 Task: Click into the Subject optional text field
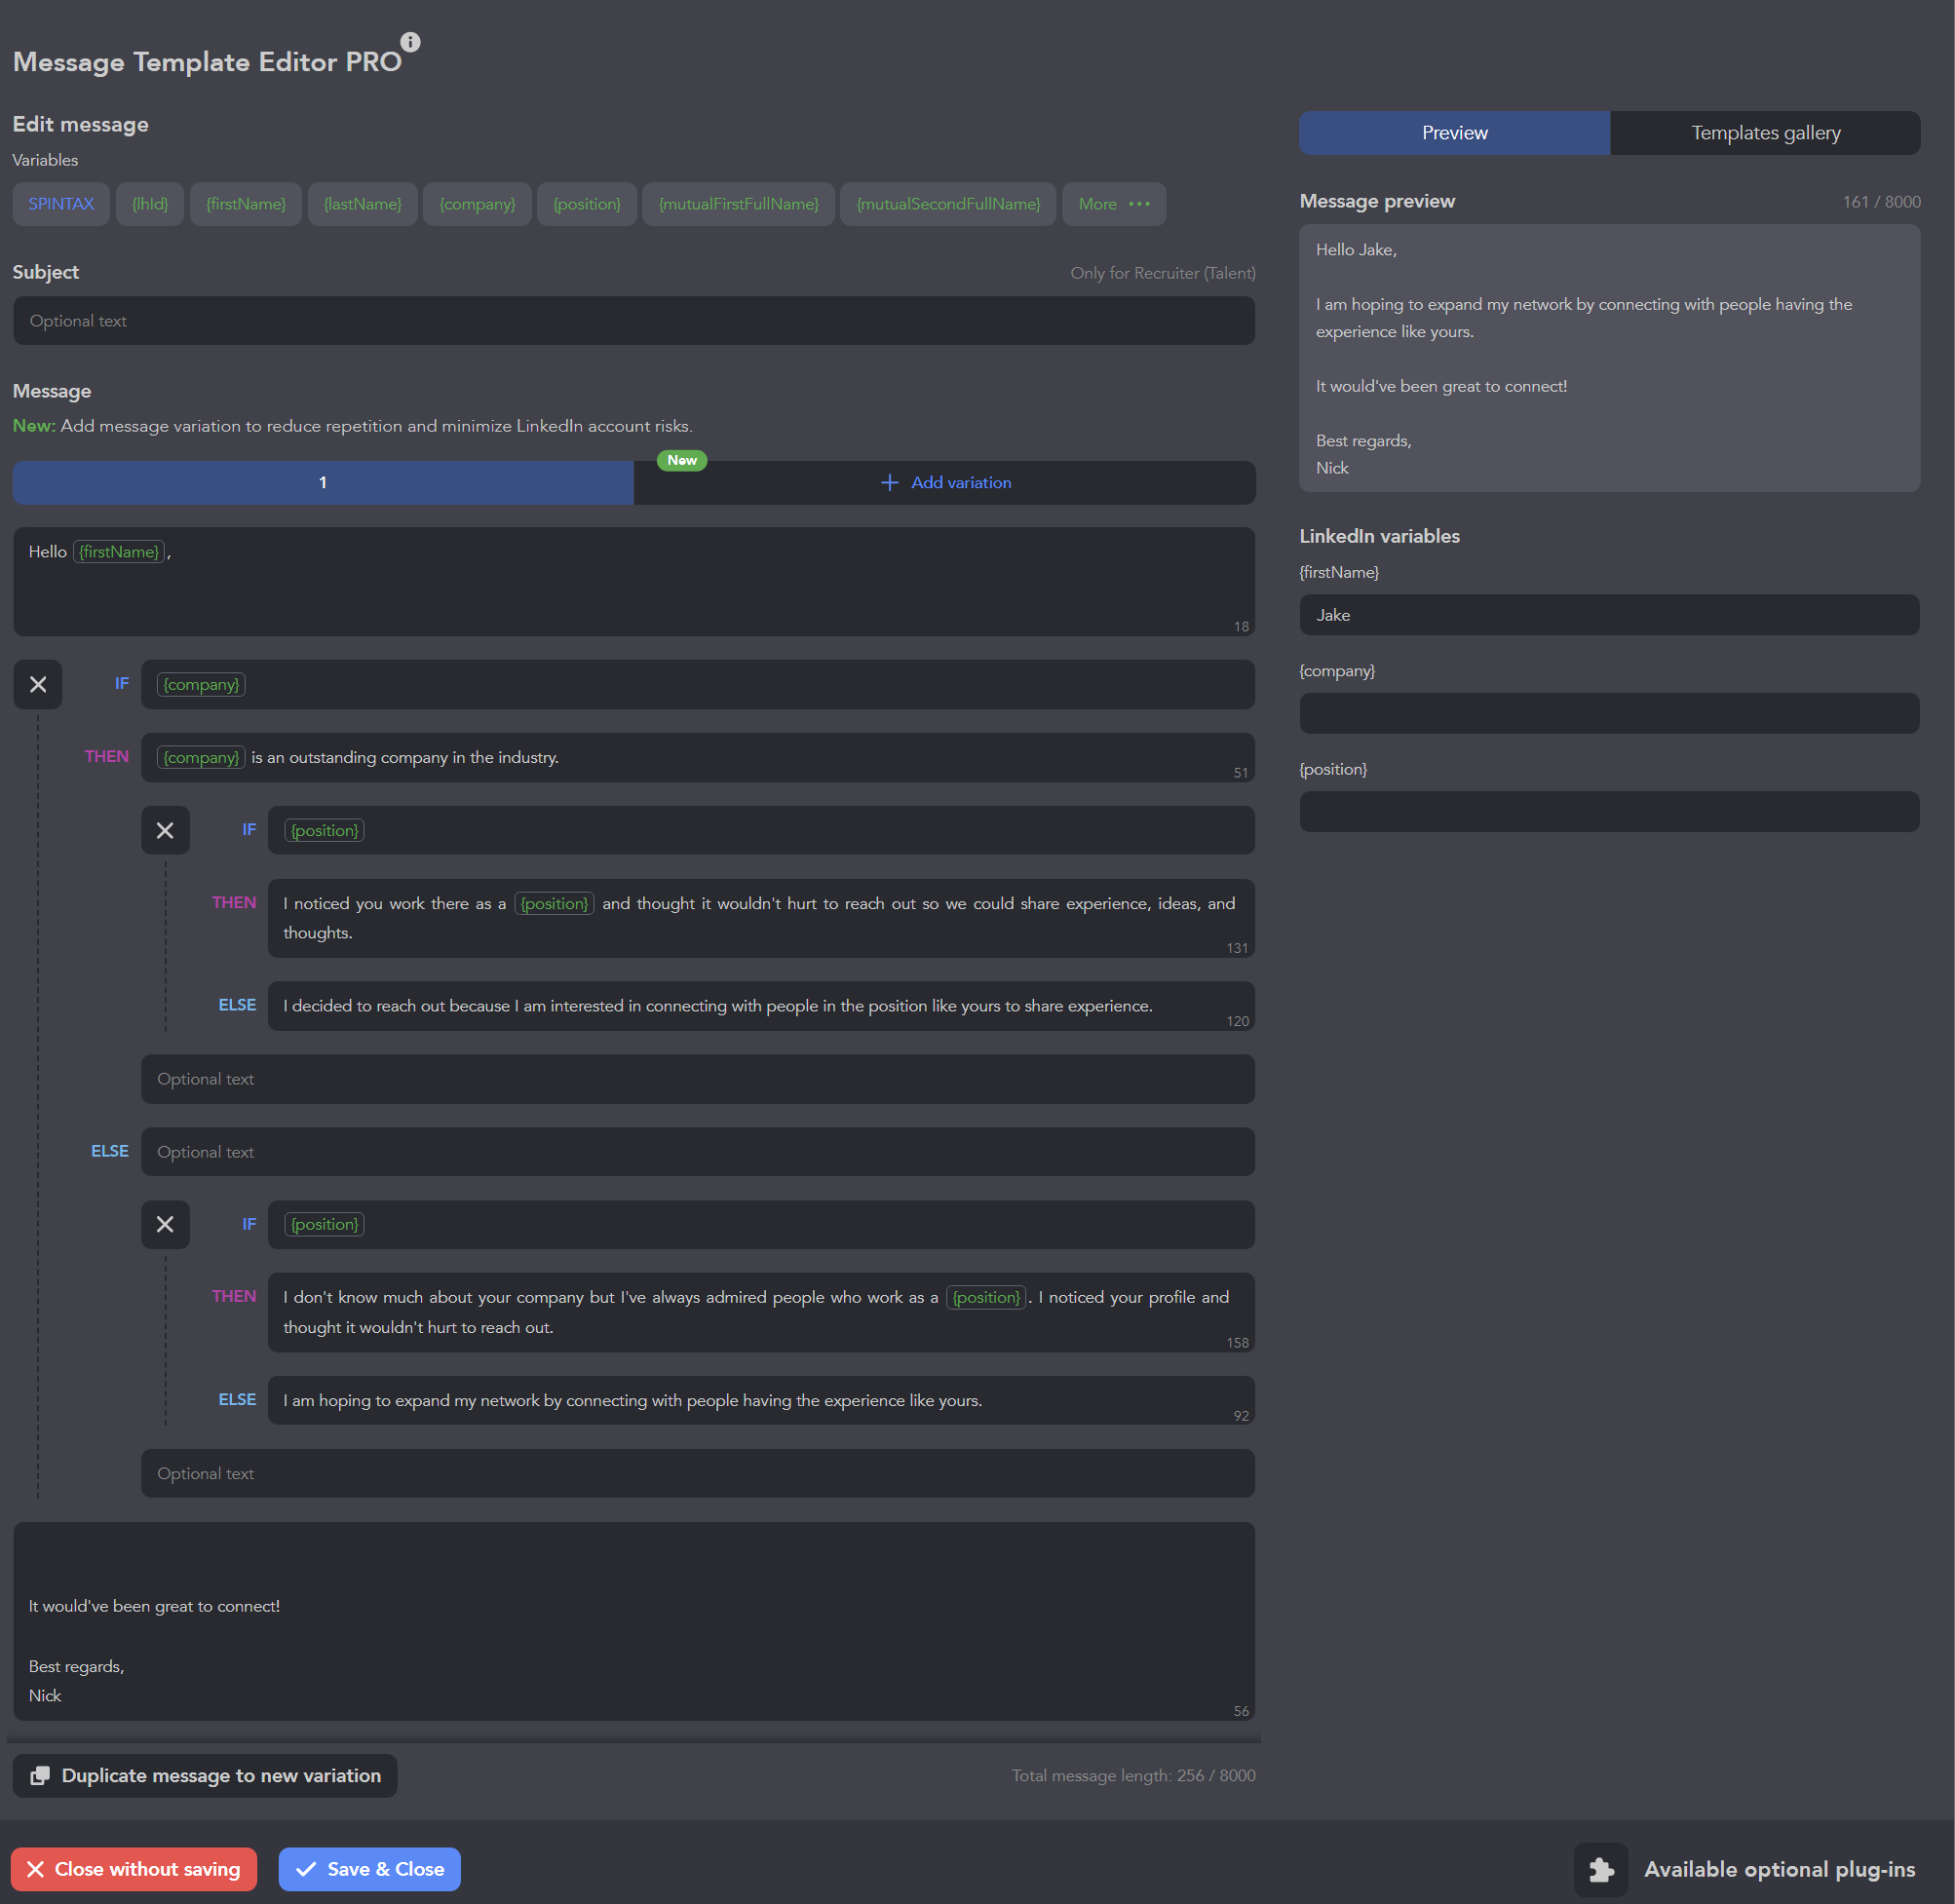click(x=633, y=321)
